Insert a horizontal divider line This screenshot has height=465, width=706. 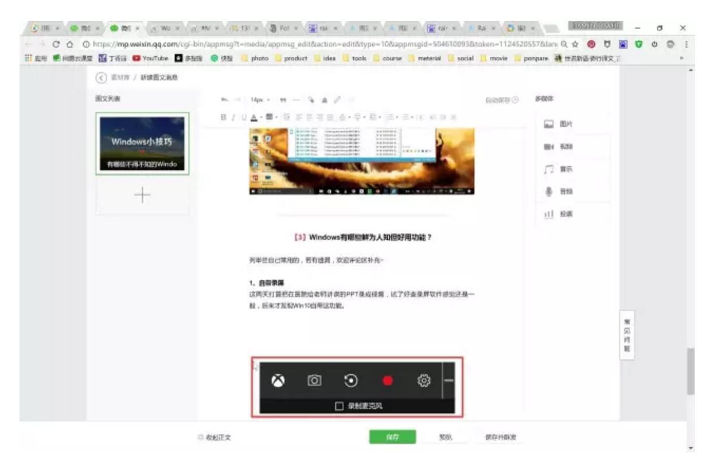(297, 100)
